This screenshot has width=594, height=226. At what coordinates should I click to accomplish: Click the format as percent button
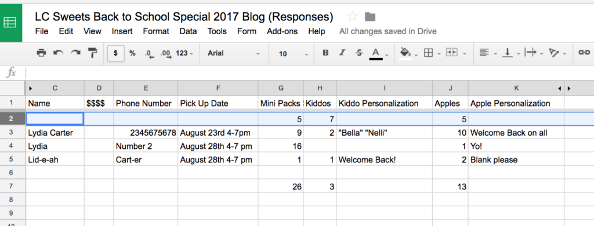pos(132,53)
